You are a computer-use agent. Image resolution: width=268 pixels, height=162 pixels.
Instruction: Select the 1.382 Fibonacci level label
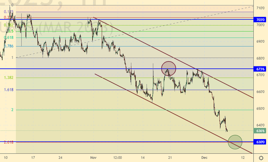click(9, 78)
